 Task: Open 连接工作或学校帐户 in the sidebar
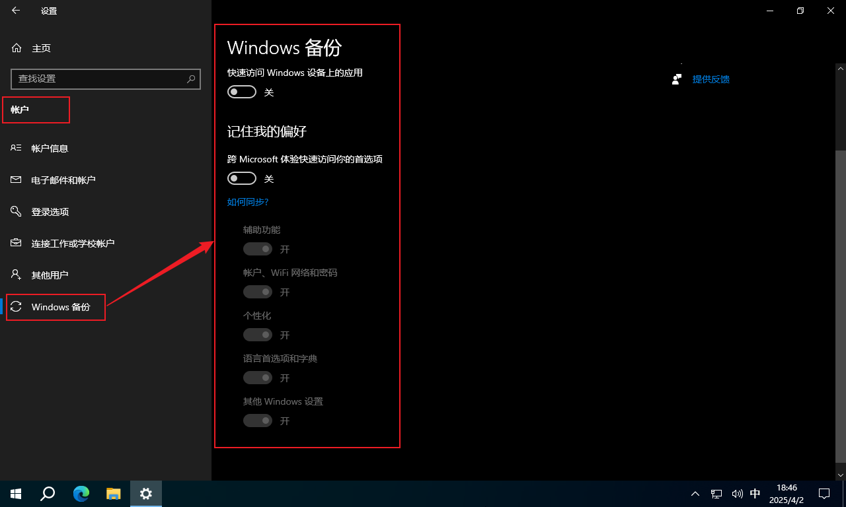106,244
